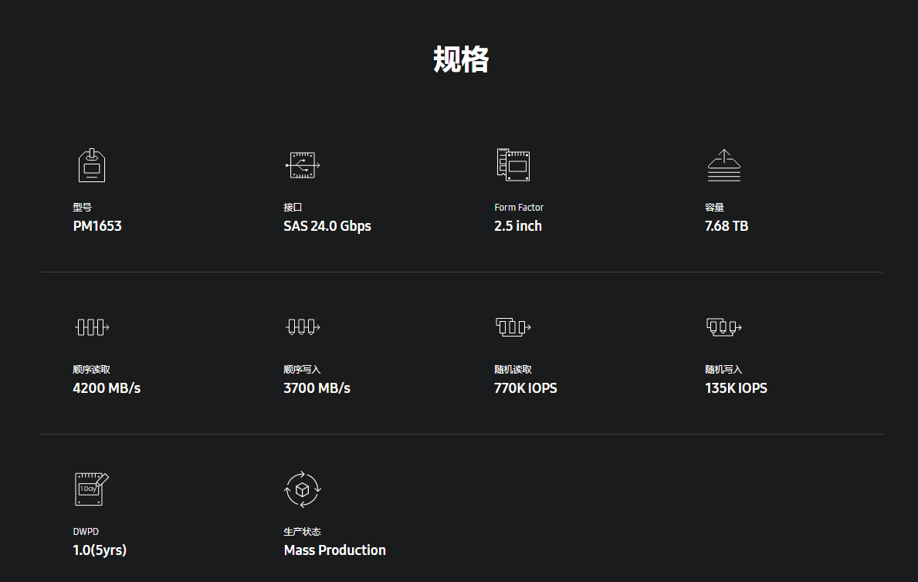
Task: Select the 生产状态 label
Action: coord(302,532)
